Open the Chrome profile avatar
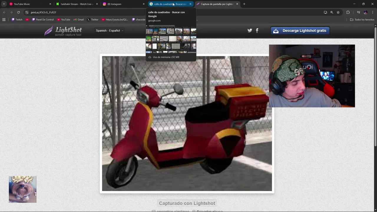Viewport: 377px width, 212px height. click(x=366, y=12)
